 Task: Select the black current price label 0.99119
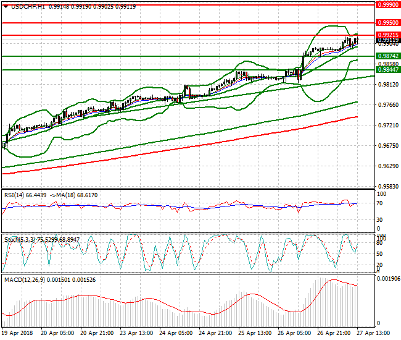pyautogui.click(x=388, y=40)
